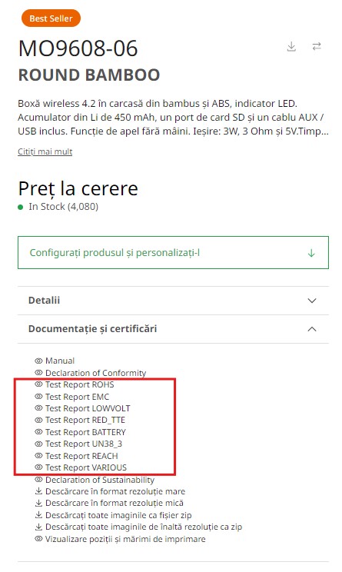Viewport: 342px width, 572px height.
Task: Open Test Report ROHS document
Action: click(x=79, y=384)
